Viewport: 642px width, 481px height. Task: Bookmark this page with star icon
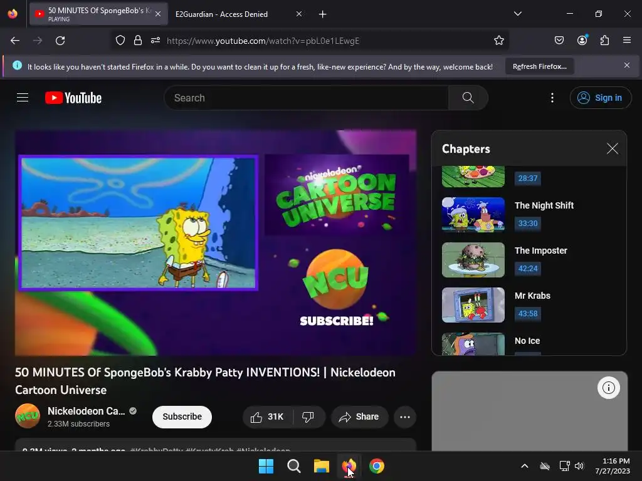[498, 41]
